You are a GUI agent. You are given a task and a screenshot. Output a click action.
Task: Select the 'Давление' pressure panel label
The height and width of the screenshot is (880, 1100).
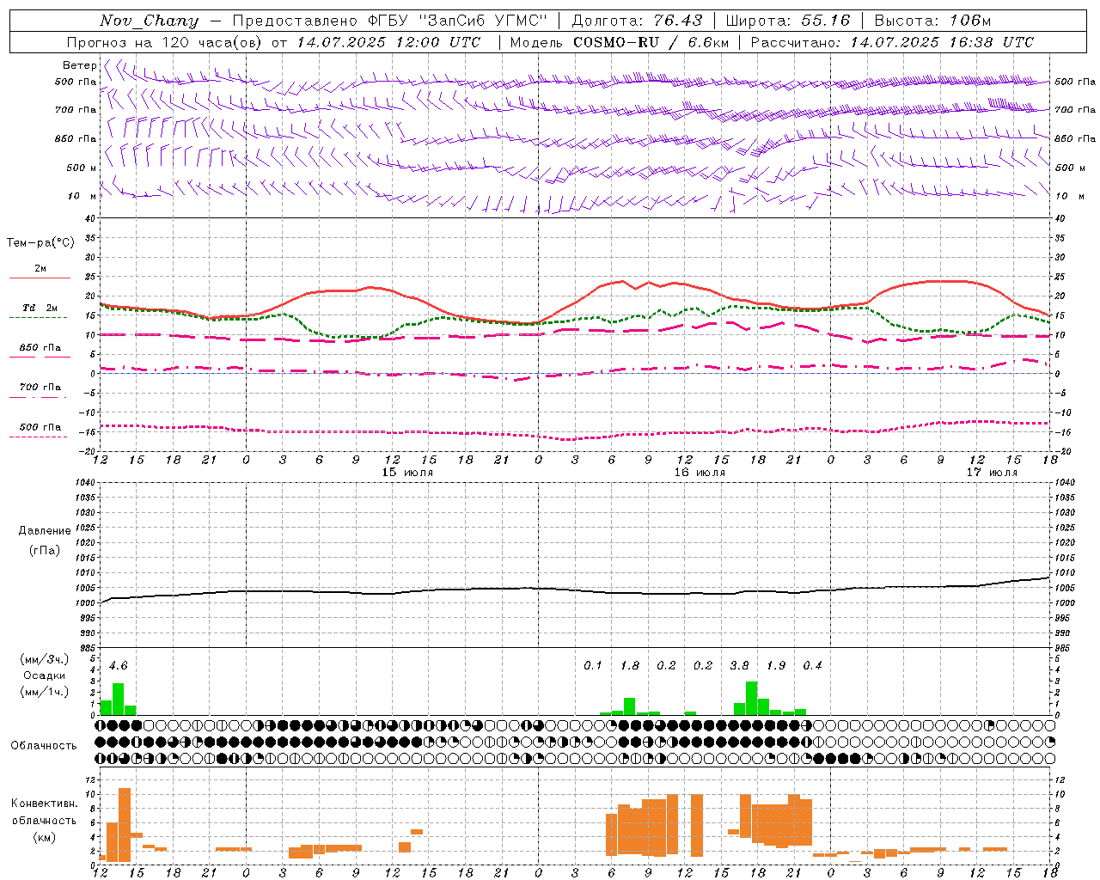(44, 531)
